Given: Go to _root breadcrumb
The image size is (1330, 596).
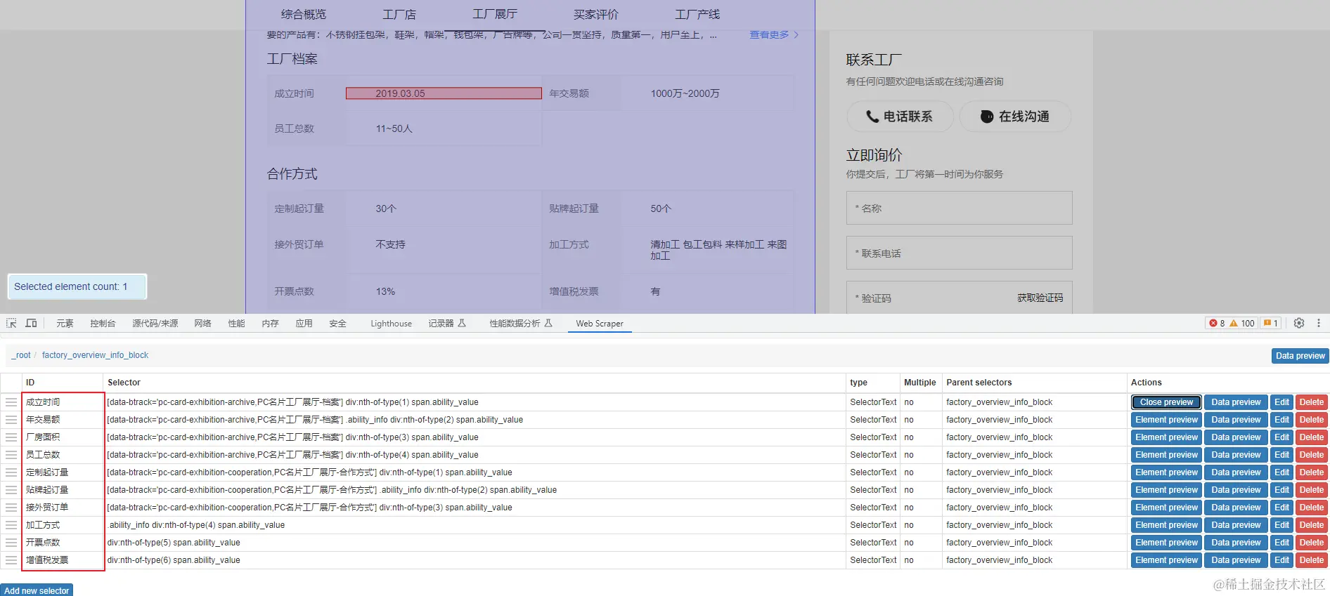Looking at the screenshot, I should (21, 355).
